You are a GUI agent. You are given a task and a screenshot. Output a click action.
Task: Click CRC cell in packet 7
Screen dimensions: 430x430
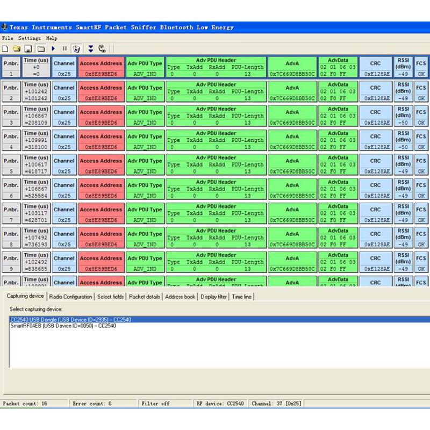point(375,213)
